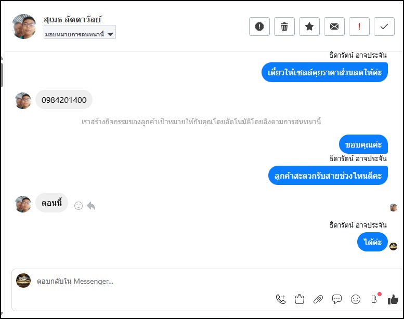Star this conversation as follow-up
Image resolution: width=404 pixels, height=319 pixels.
[309, 26]
